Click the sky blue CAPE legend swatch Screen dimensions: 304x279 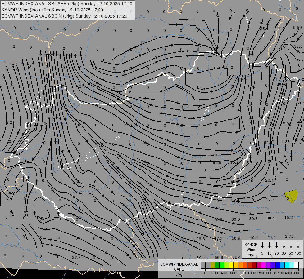(282, 265)
